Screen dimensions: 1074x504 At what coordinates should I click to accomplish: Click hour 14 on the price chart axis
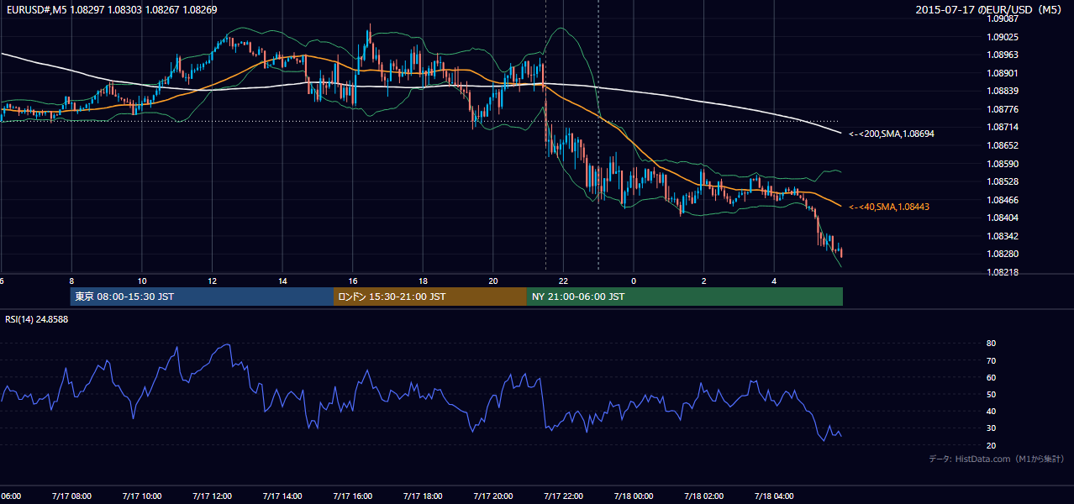[x=282, y=281]
